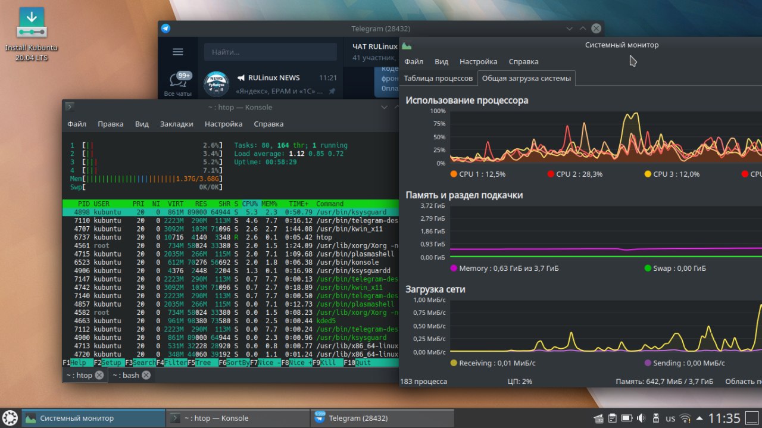The height and width of the screenshot is (428, 762).
Task: Click htop F5 Tree button
Action: 202,363
